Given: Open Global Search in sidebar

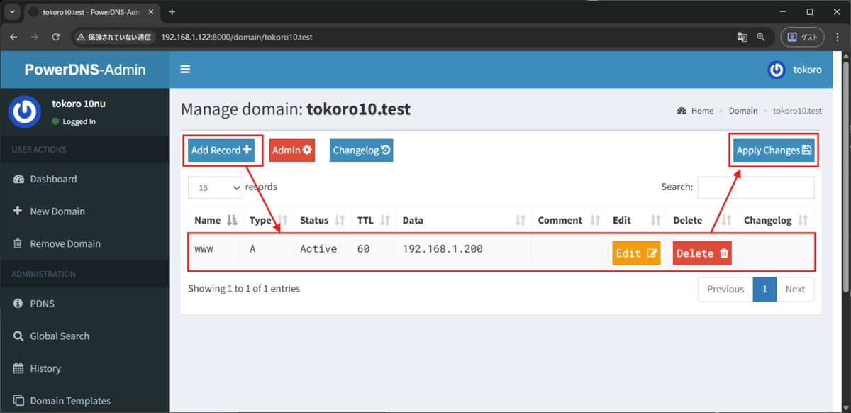Looking at the screenshot, I should click(84, 336).
